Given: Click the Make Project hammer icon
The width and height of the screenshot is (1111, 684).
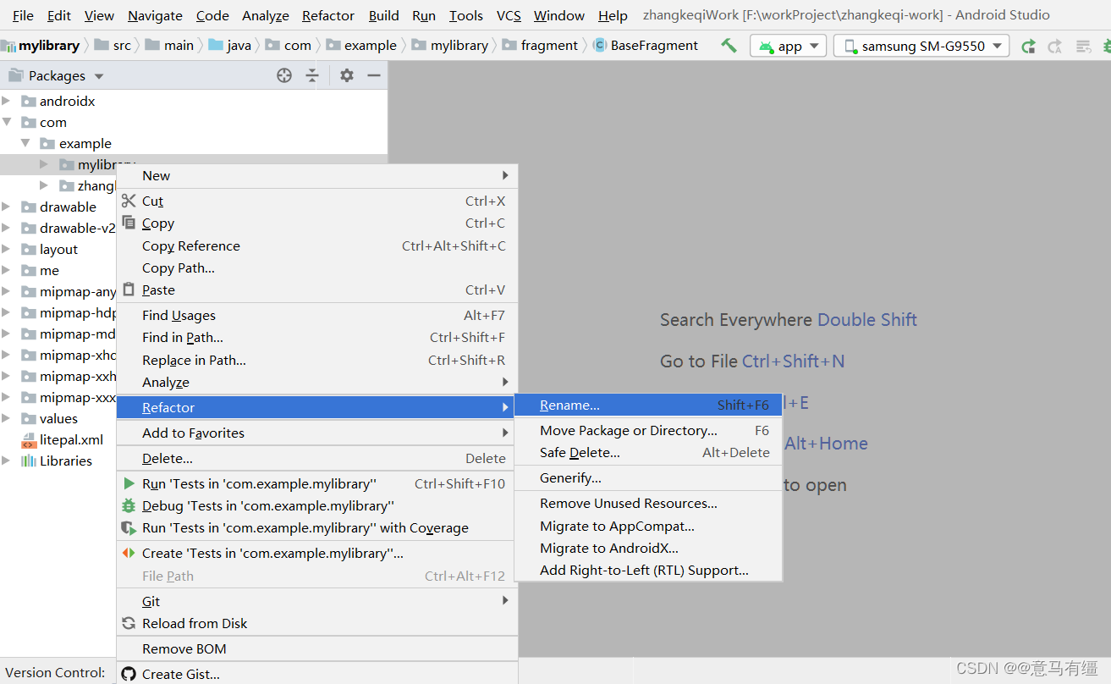Looking at the screenshot, I should pos(729,46).
